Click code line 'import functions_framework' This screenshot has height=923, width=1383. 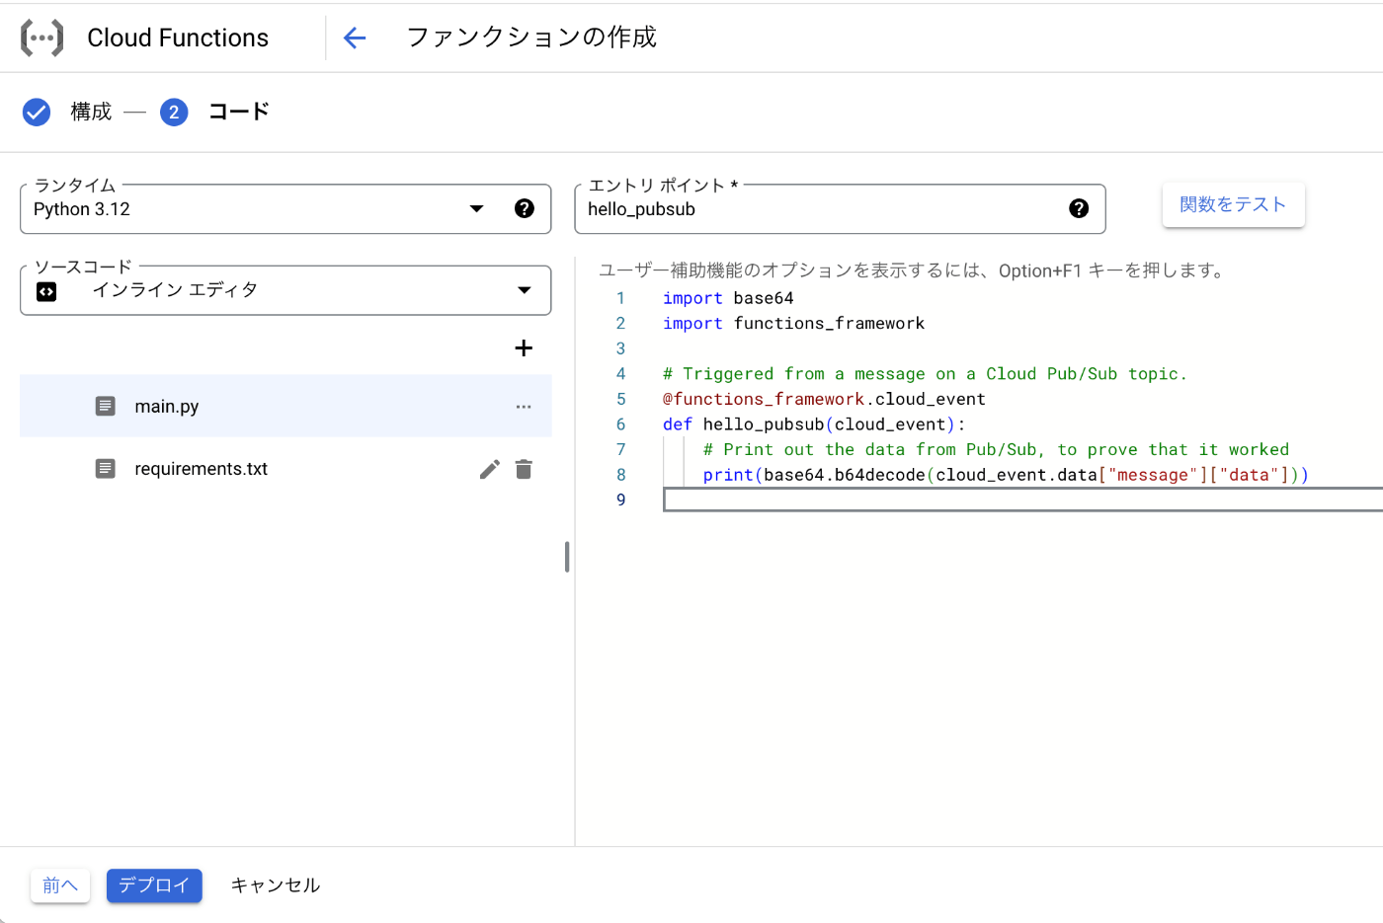[x=794, y=323]
